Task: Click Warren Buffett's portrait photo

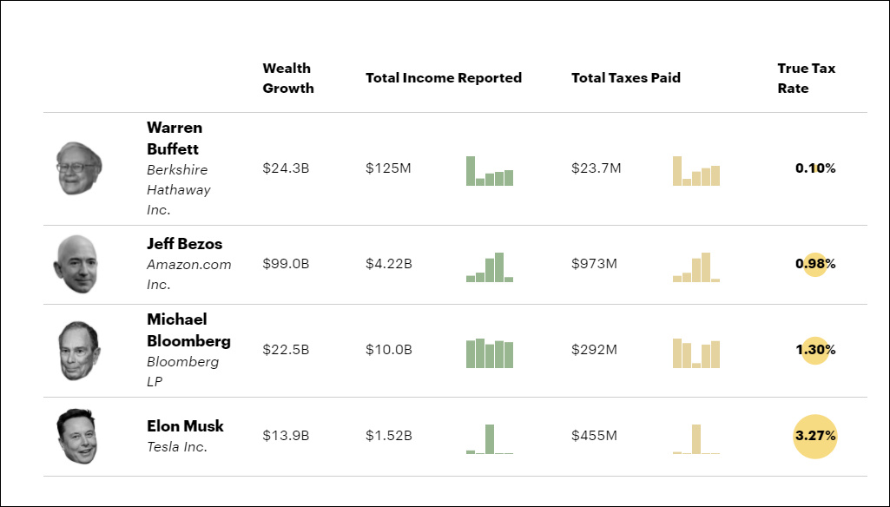Action: (x=79, y=168)
